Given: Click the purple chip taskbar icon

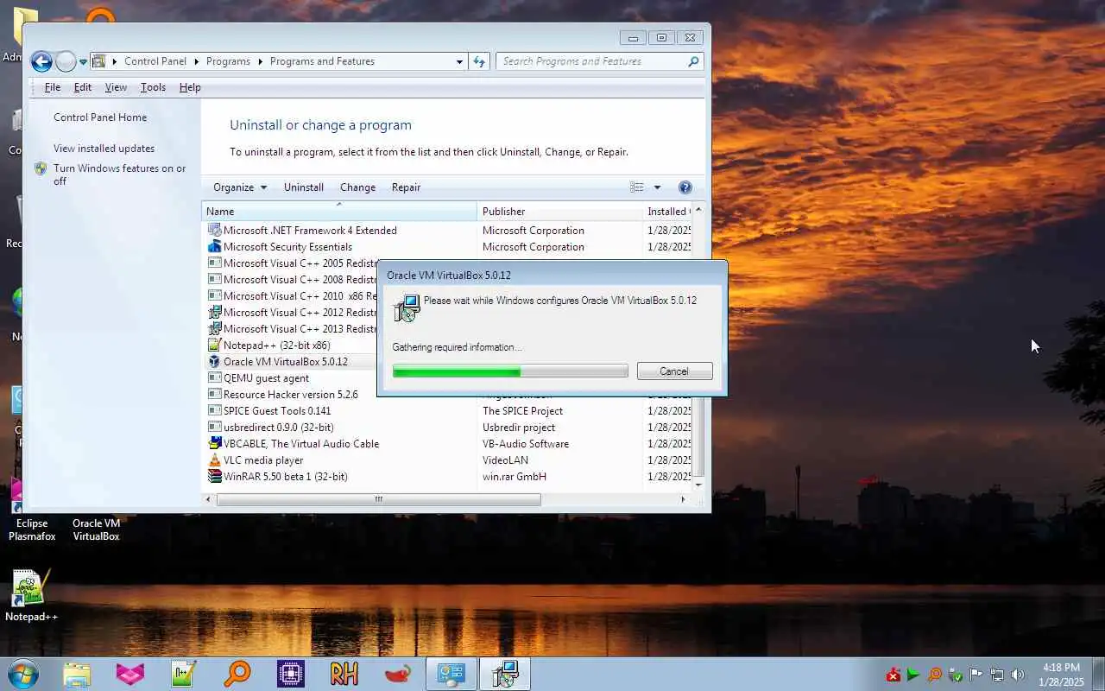Looking at the screenshot, I should point(290,674).
